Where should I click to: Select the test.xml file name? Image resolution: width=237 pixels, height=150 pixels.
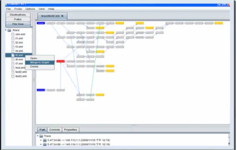(x=20, y=68)
